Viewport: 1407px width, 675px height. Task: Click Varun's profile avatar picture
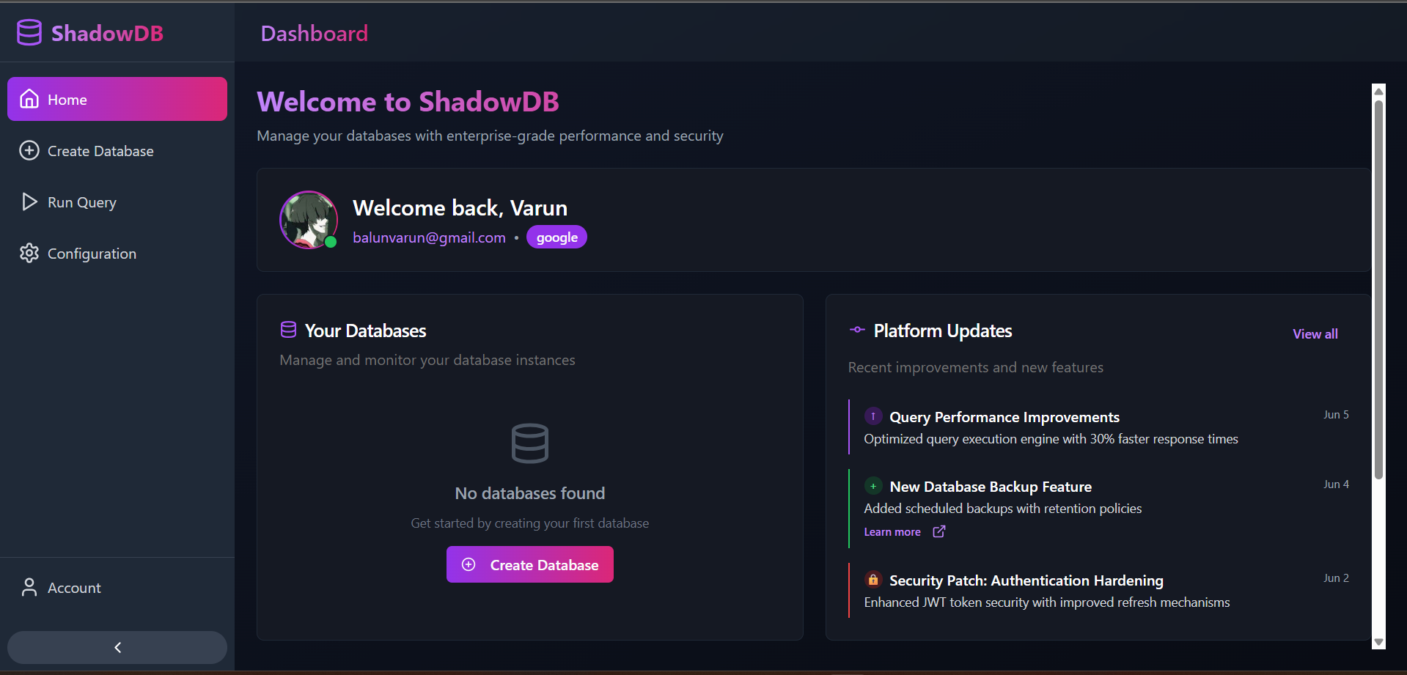coord(308,219)
